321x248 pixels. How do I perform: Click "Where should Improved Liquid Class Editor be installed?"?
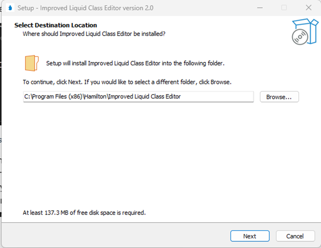94,34
